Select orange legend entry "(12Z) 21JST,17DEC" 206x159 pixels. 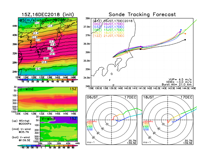click(x=108, y=36)
